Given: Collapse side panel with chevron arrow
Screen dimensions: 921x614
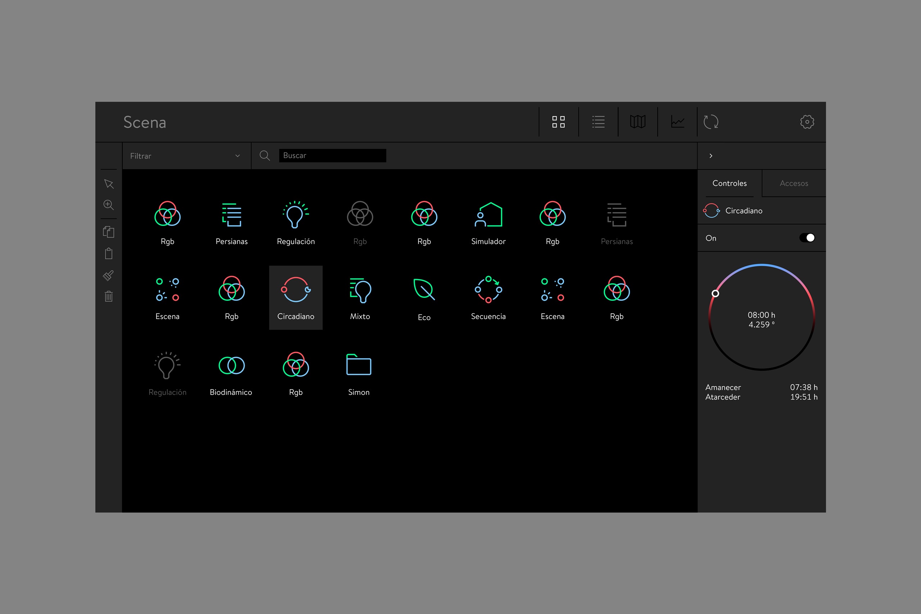Looking at the screenshot, I should [711, 156].
